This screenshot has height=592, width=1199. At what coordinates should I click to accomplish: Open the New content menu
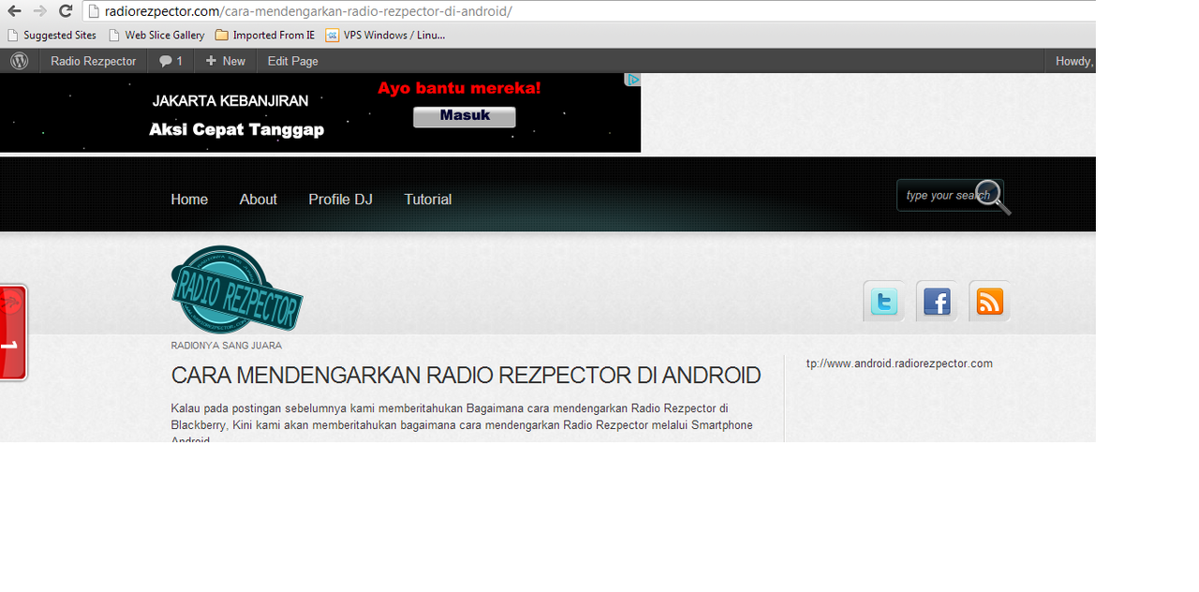coord(225,61)
